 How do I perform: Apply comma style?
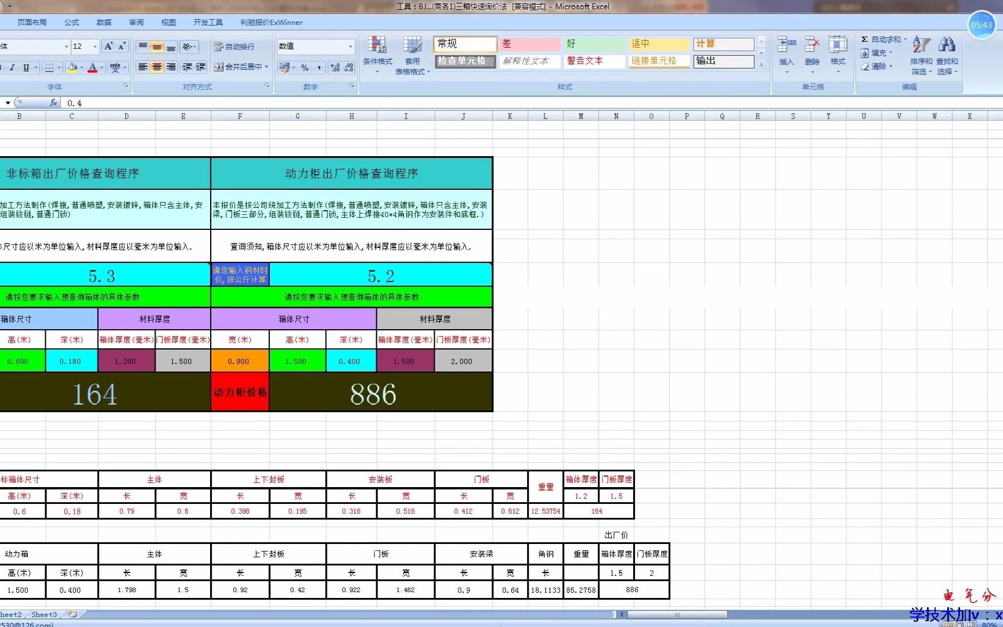(319, 67)
